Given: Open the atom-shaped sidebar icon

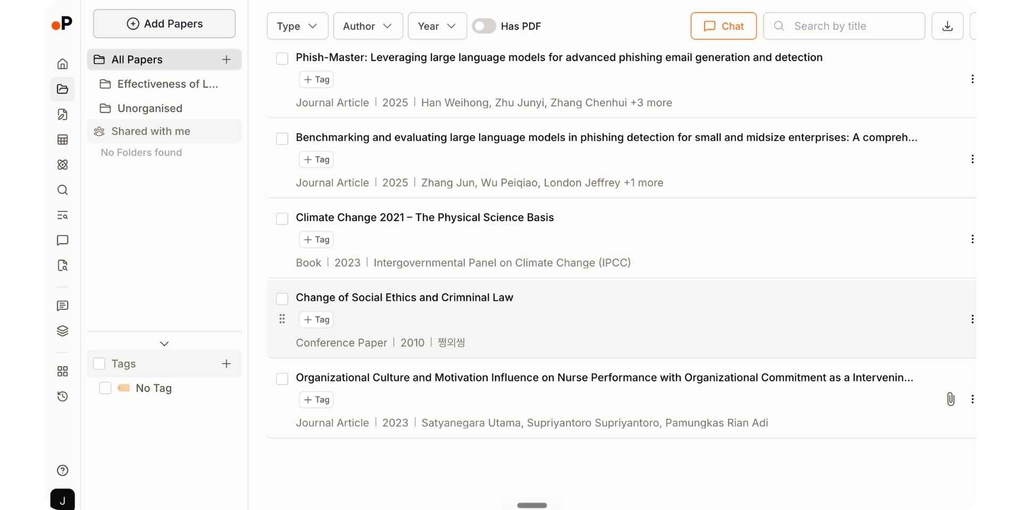Looking at the screenshot, I should click(x=62, y=165).
